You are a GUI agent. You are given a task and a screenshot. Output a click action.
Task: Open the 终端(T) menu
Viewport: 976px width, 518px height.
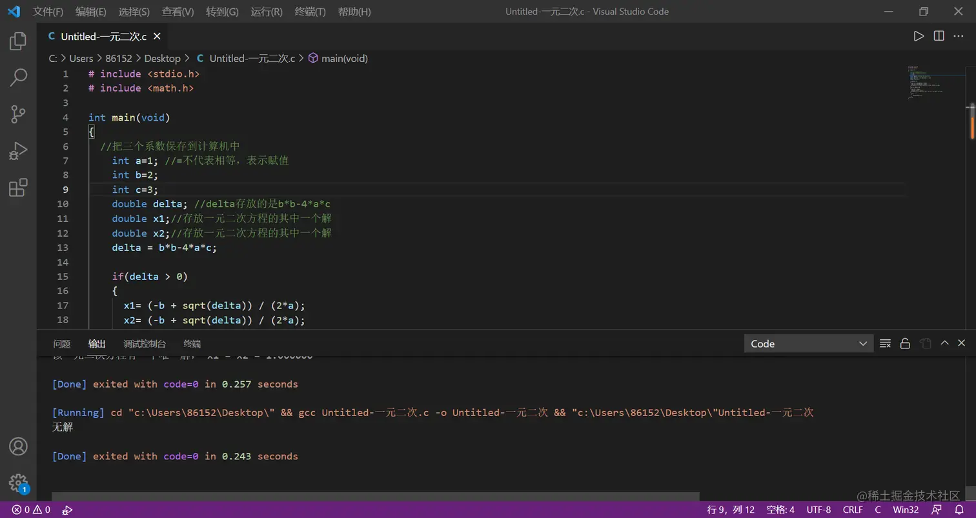[310, 11]
